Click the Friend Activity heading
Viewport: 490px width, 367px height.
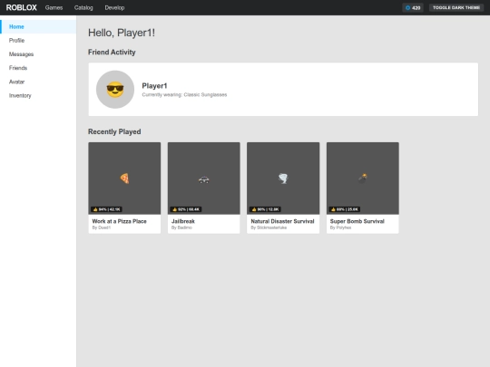(x=112, y=53)
